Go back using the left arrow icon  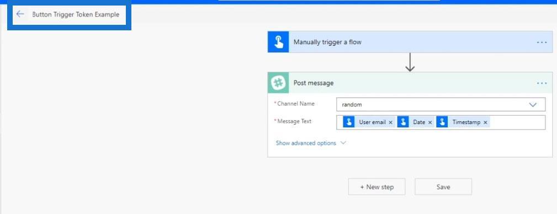point(20,14)
